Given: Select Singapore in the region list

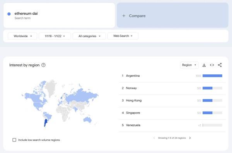Looking at the screenshot, I should [172, 113].
